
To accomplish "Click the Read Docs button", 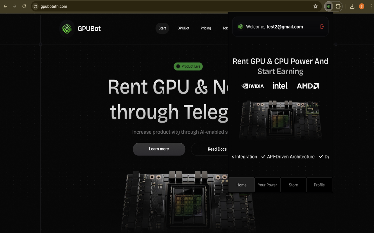I will click(209, 149).
